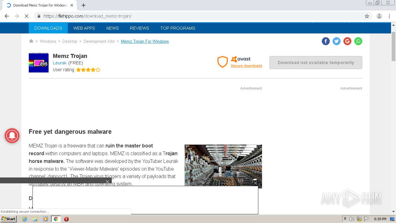The height and width of the screenshot is (223, 396).
Task: Go to the Development Kits breadcrumb
Action: click(99, 41)
